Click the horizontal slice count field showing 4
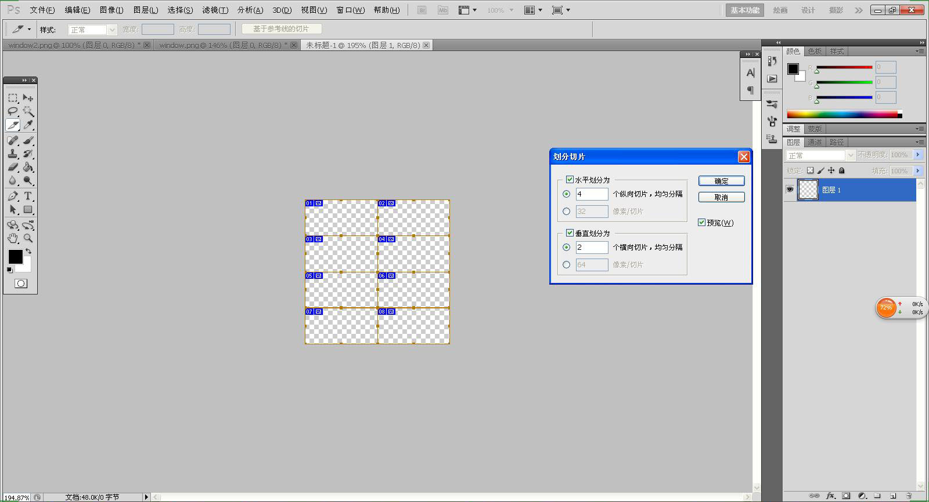Viewport: 929px width, 502px height. 592,194
